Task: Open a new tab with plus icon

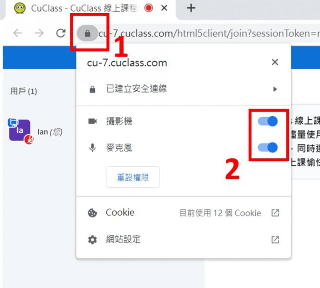Action: point(191,8)
